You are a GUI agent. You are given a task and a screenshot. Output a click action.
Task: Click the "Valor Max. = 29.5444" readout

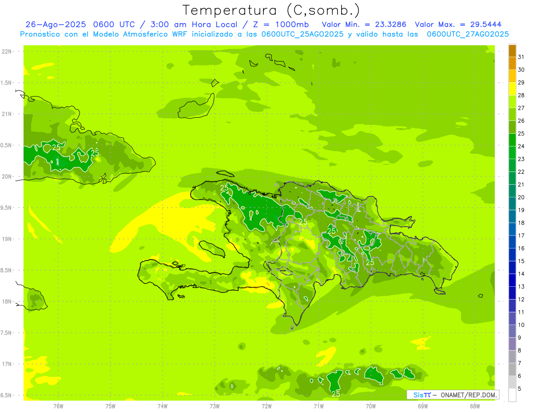[458, 24]
